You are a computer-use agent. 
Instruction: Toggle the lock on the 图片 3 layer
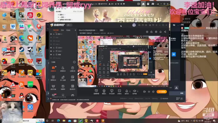(x=54, y=34)
